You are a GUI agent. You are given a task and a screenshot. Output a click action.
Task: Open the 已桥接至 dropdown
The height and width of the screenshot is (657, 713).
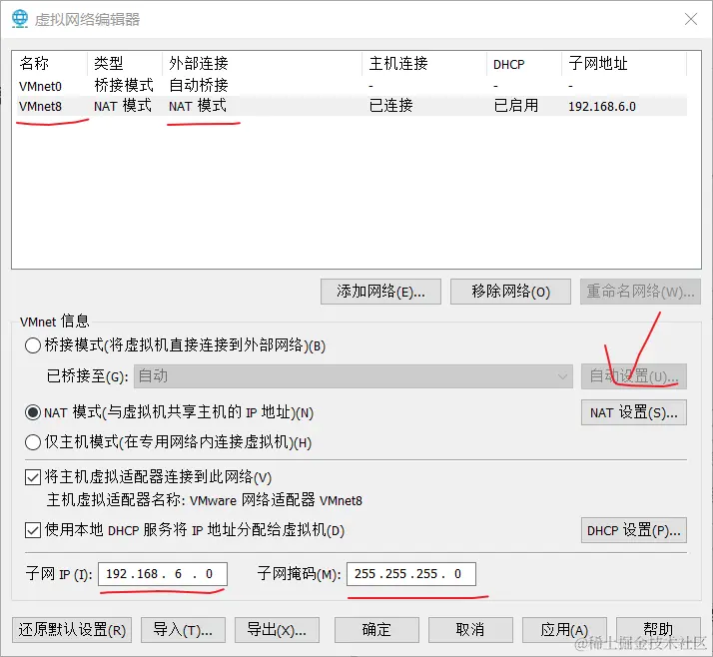tap(353, 376)
